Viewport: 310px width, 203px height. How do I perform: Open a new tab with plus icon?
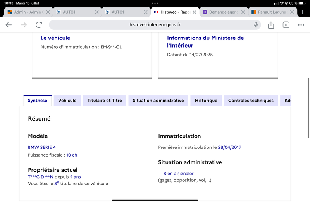pyautogui.click(x=302, y=12)
